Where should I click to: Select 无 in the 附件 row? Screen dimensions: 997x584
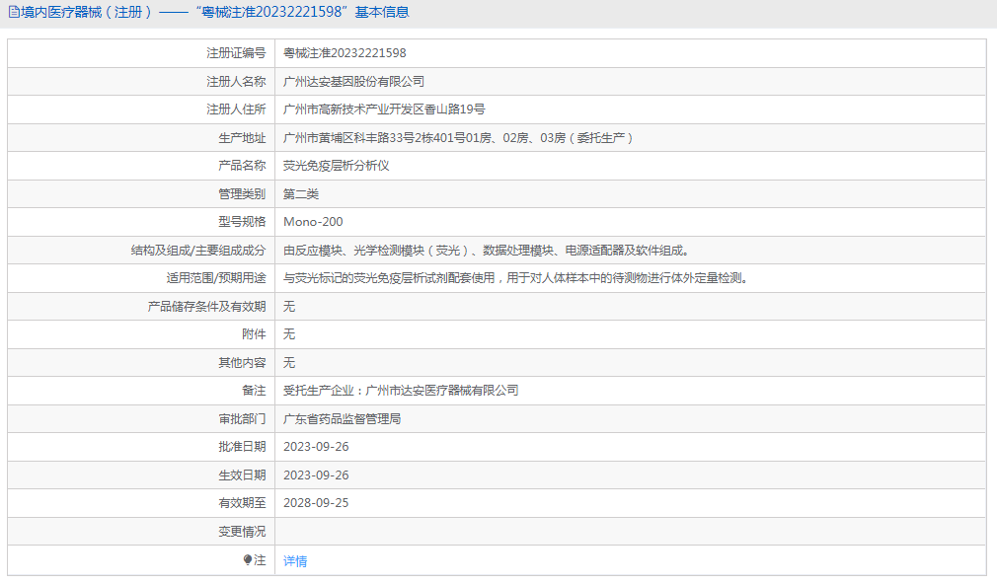[289, 334]
